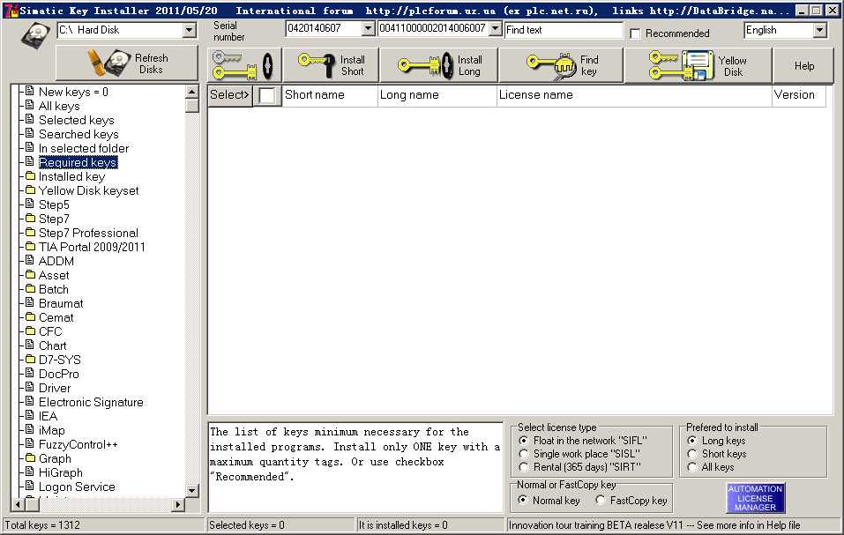
Task: Select Step7 Professional in the tree
Action: click(x=88, y=233)
